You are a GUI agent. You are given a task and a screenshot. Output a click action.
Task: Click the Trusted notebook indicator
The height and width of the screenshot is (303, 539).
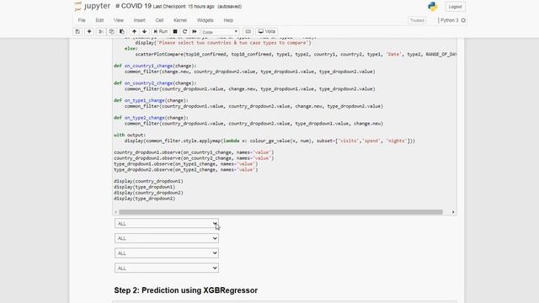coord(417,20)
